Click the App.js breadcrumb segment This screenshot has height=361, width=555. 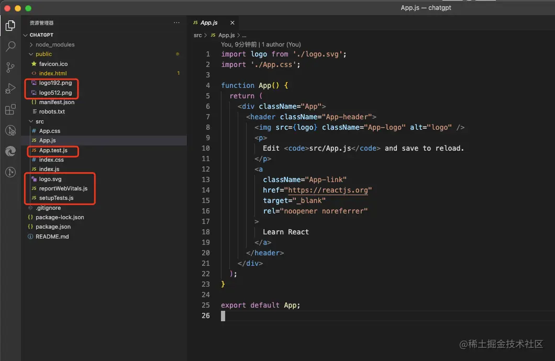pos(227,36)
